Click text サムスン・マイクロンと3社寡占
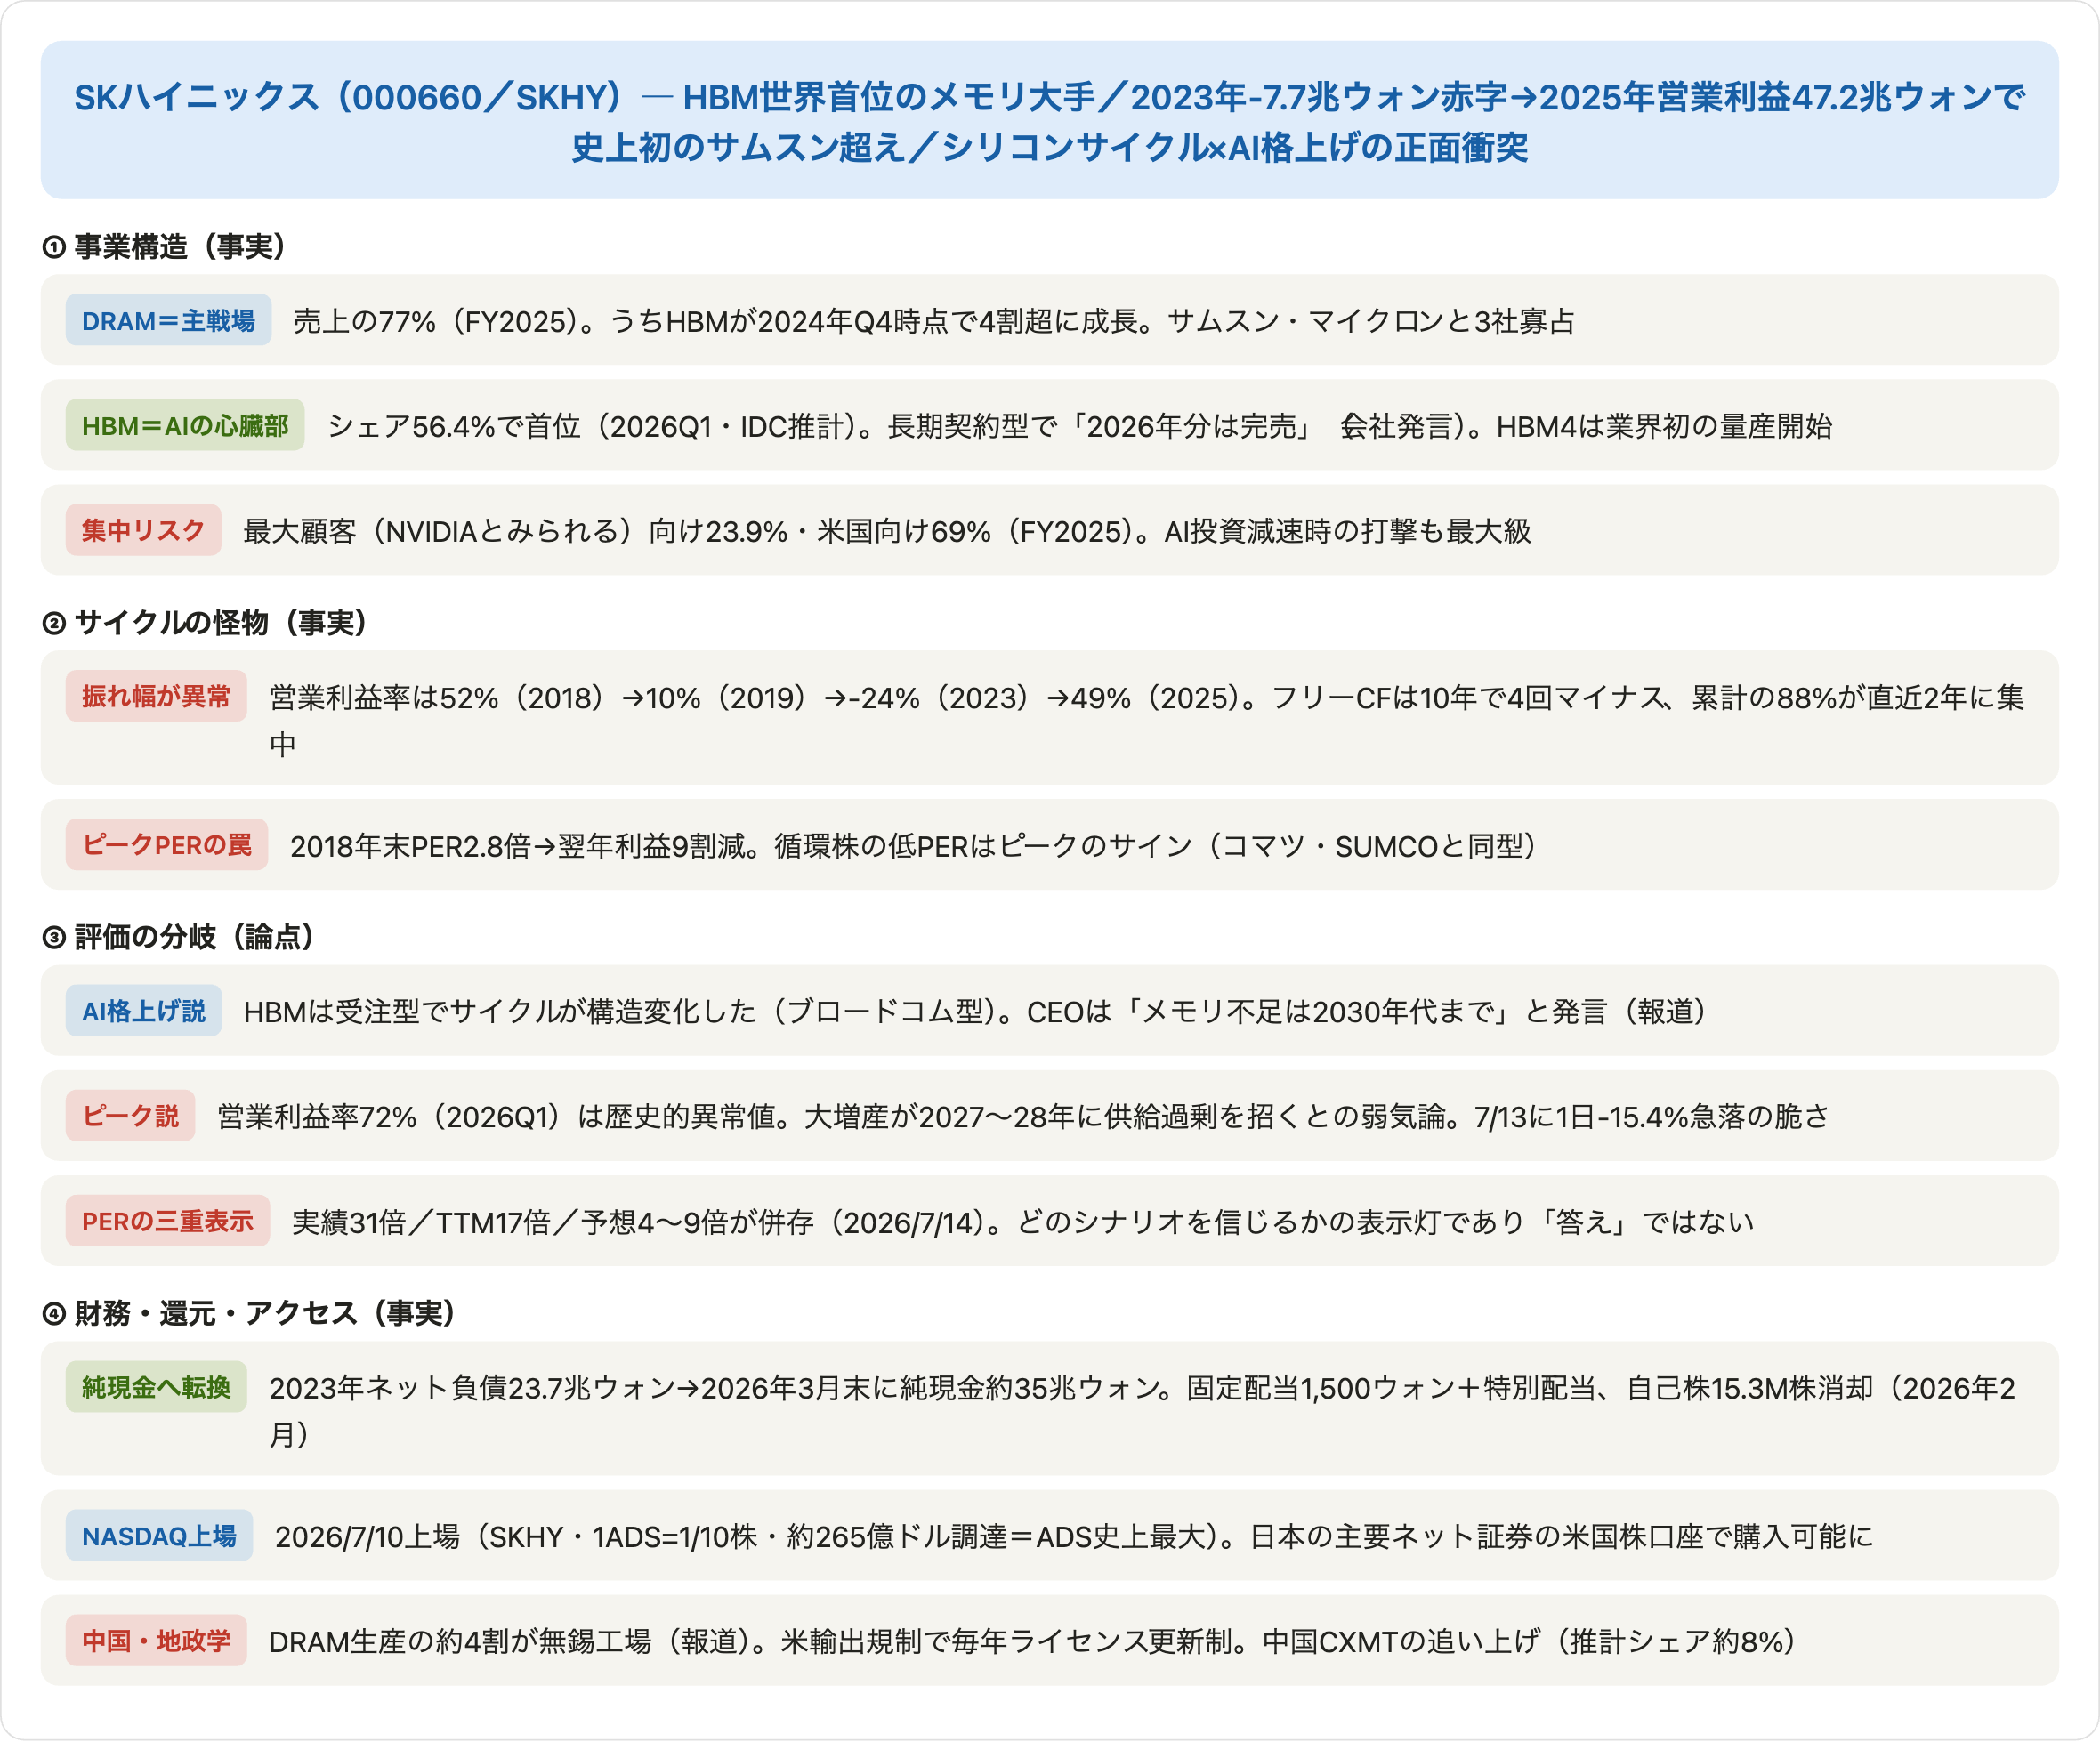 1371,321
